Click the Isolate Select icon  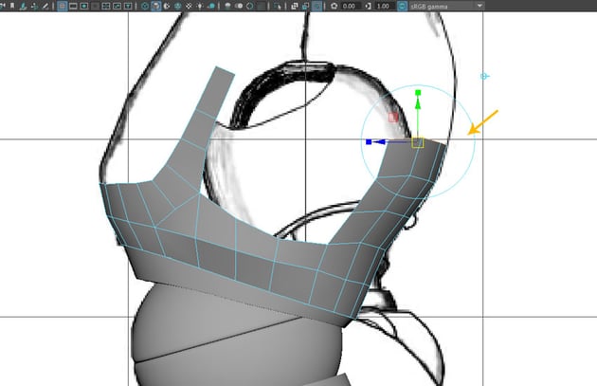coord(278,6)
